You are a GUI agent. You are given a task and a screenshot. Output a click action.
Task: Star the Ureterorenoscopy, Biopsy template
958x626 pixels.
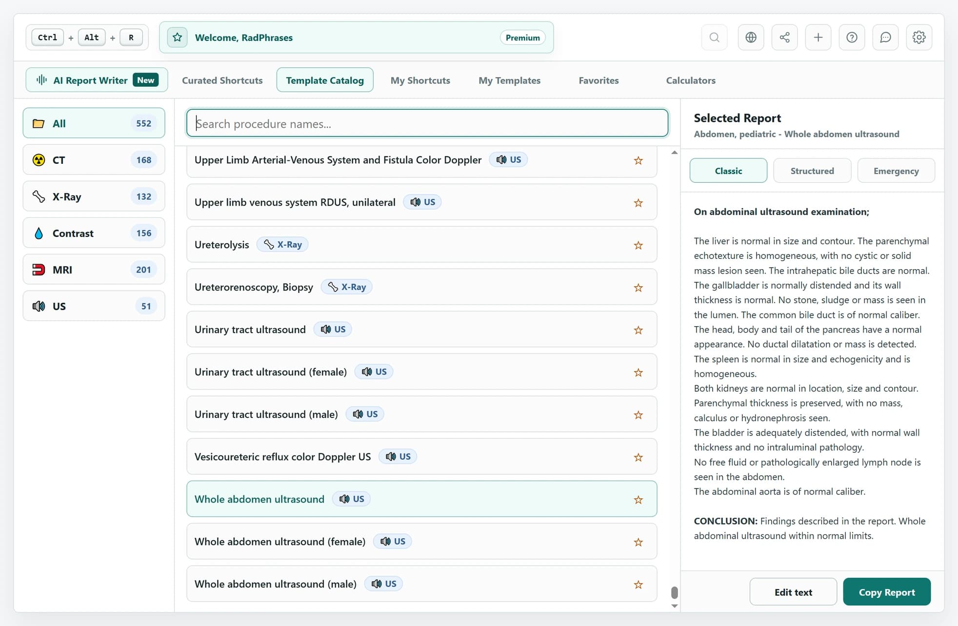tap(638, 288)
